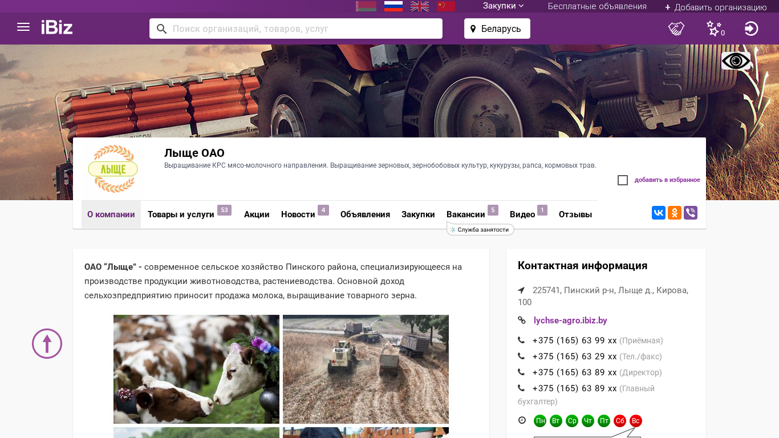
Task: Click the Вс weekday indicator
Action: [x=636, y=421]
